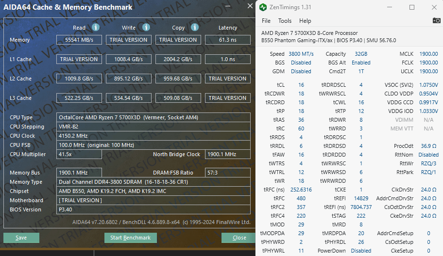The image size is (443, 256).
Task: Click the info icon next to Copy
Action: coord(195,27)
